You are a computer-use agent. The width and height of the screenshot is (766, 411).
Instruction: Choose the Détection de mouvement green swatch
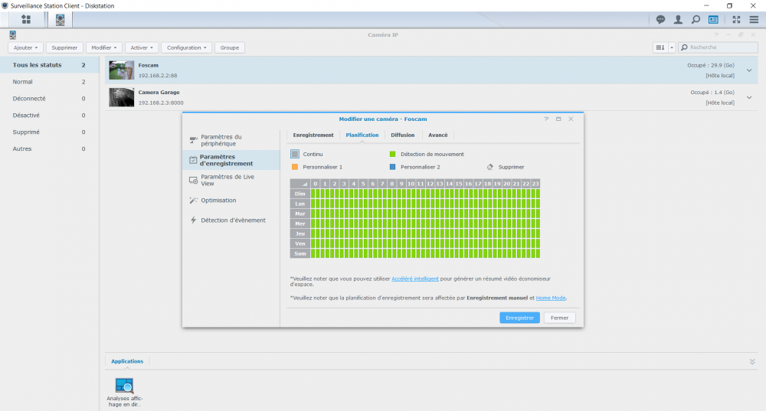[x=393, y=154]
